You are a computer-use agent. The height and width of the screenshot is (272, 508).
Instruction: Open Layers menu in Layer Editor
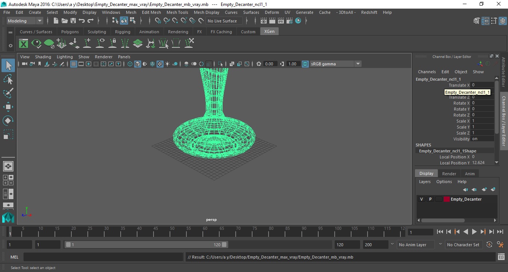coord(425,182)
